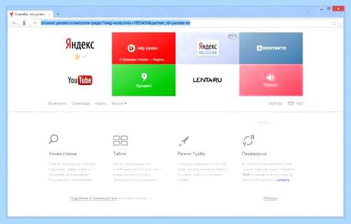Click Add to add a new tile
This screenshot has height=224, width=351.
coord(296,103)
